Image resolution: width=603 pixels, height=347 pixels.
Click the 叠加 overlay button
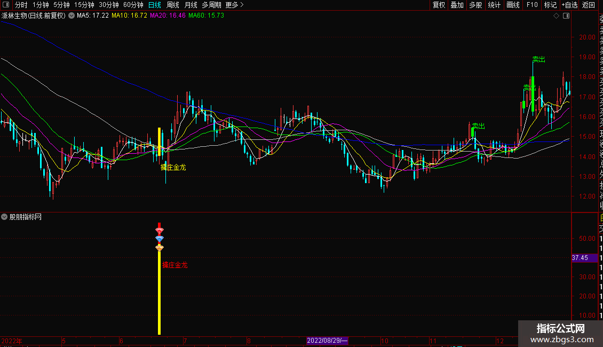pyautogui.click(x=457, y=5)
